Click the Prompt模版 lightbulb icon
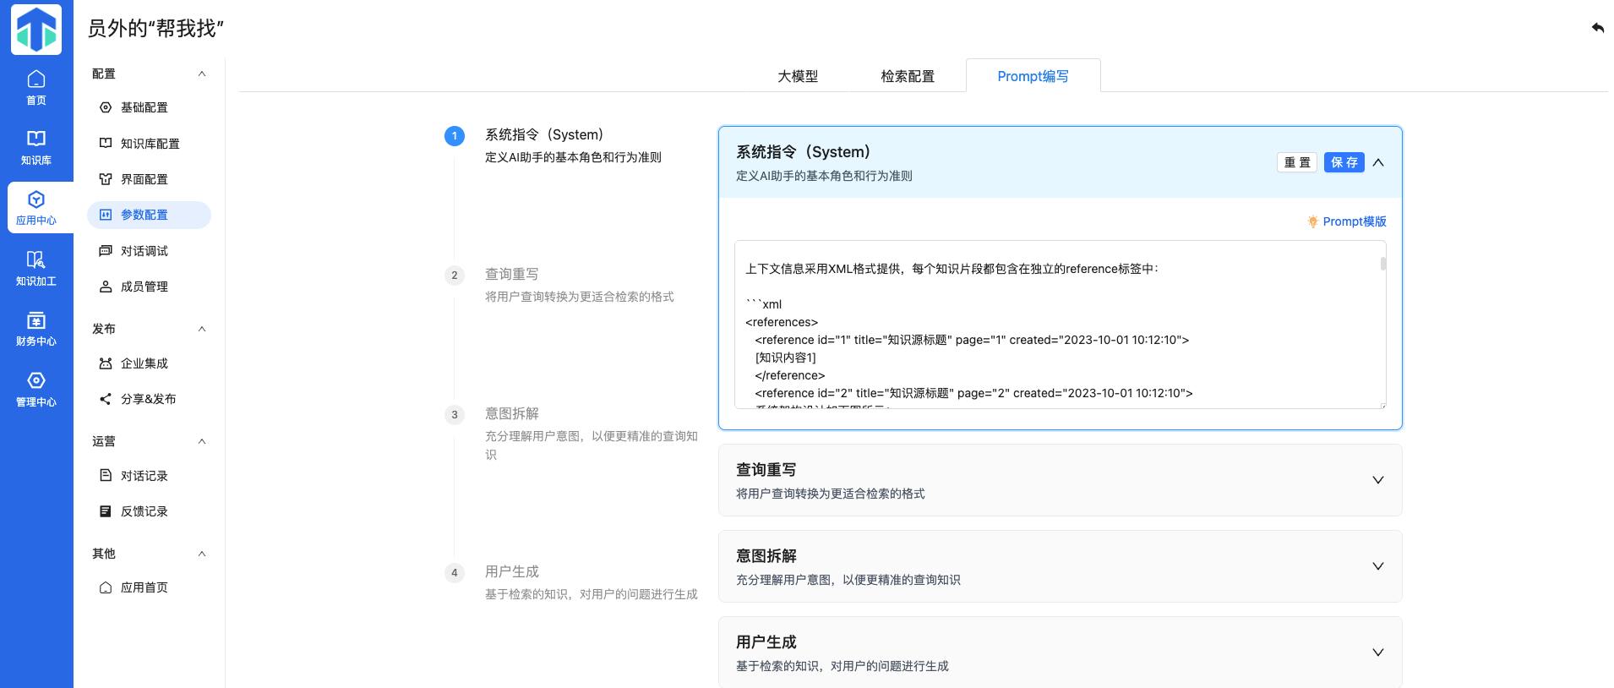 [1312, 221]
